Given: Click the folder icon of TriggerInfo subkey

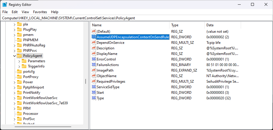Looking at the screenshot, I should [24, 66].
